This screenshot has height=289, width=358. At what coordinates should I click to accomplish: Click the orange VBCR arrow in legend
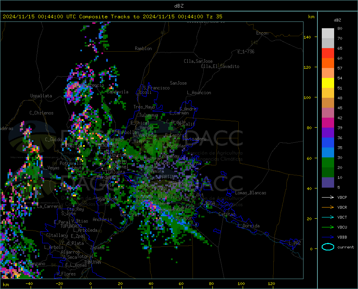point(328,207)
